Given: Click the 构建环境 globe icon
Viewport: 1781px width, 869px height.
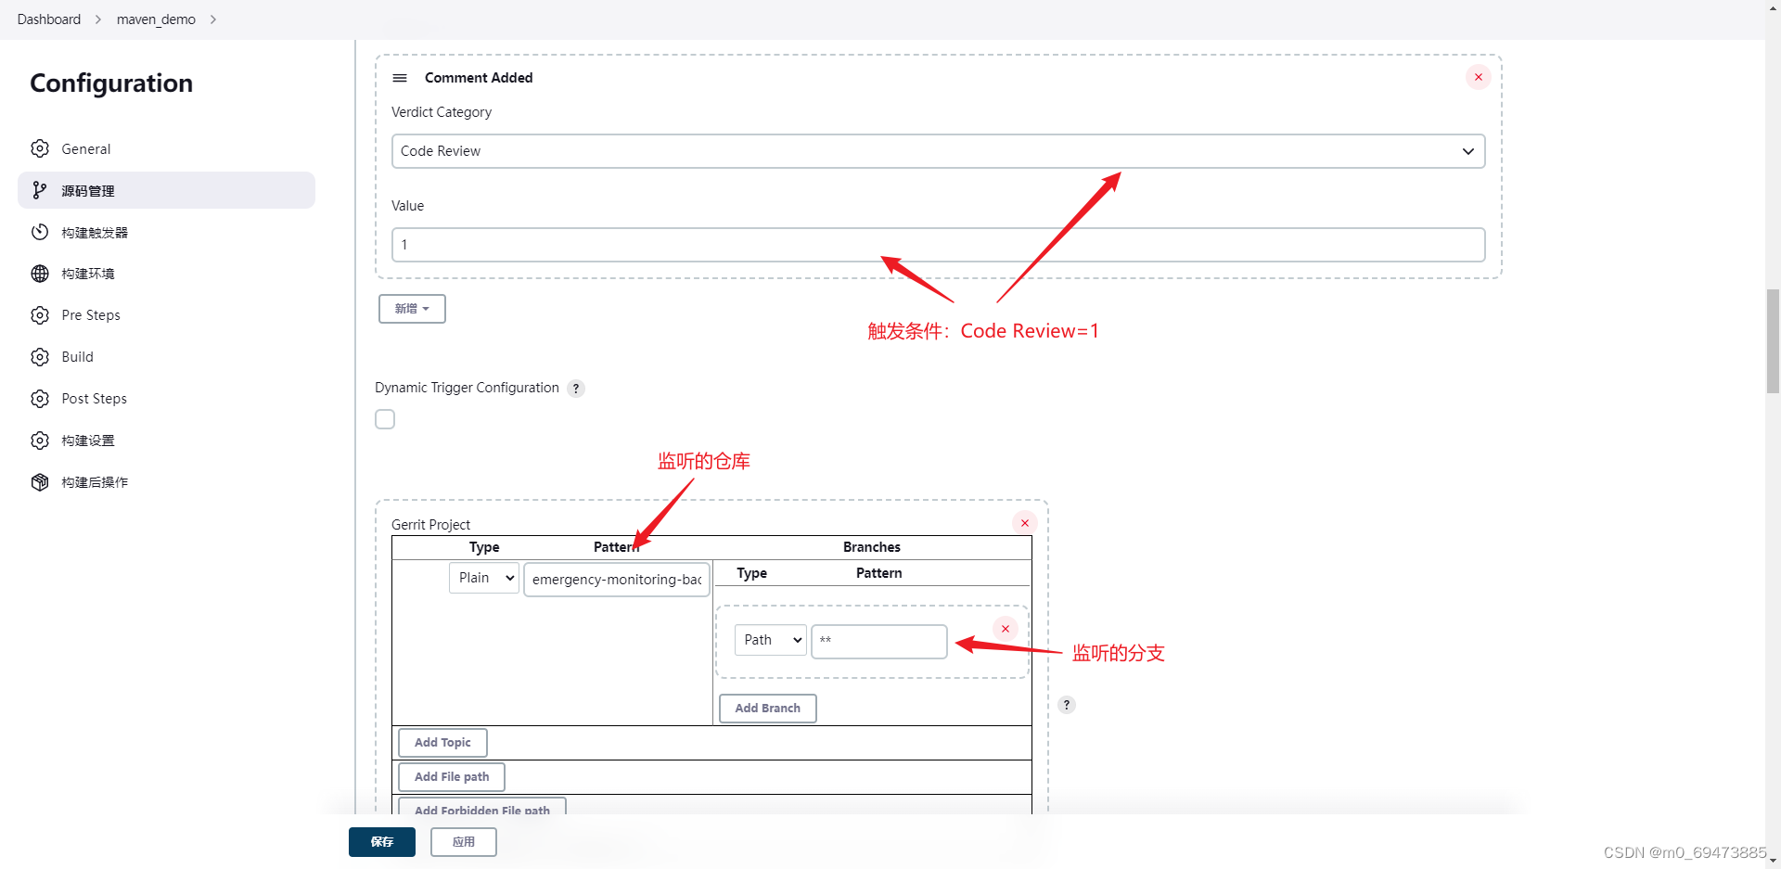Looking at the screenshot, I should [40, 273].
